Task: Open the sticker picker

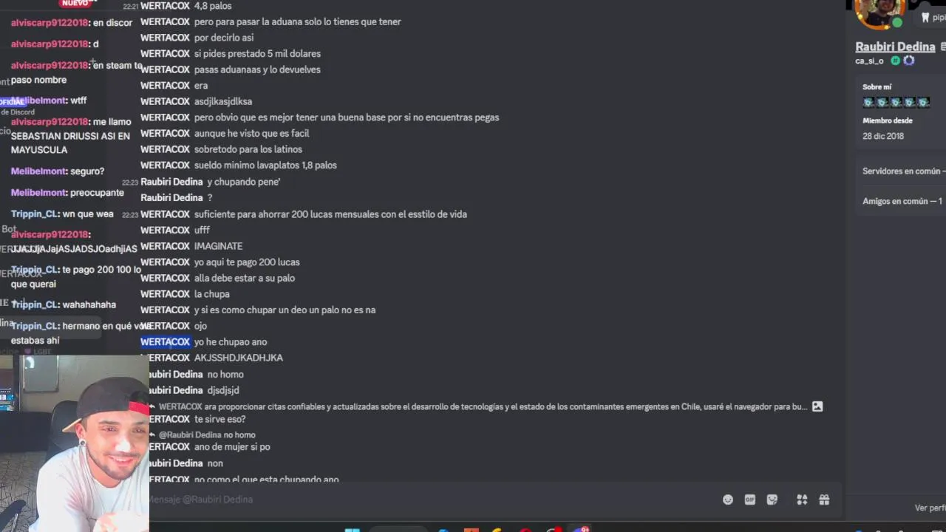Action: tap(772, 499)
